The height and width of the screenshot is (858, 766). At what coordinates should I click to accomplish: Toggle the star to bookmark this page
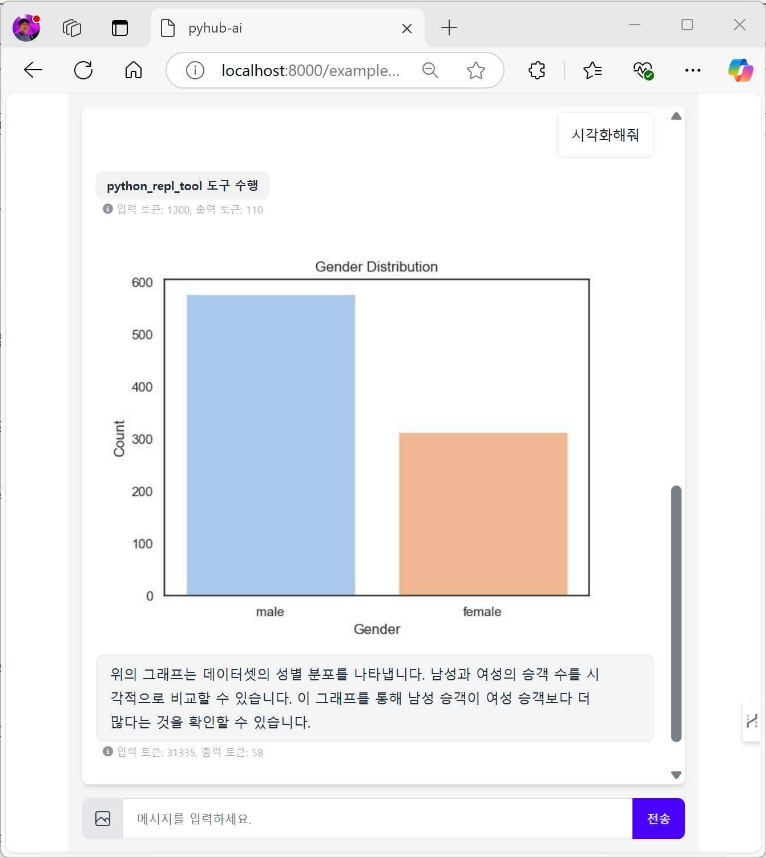click(475, 70)
